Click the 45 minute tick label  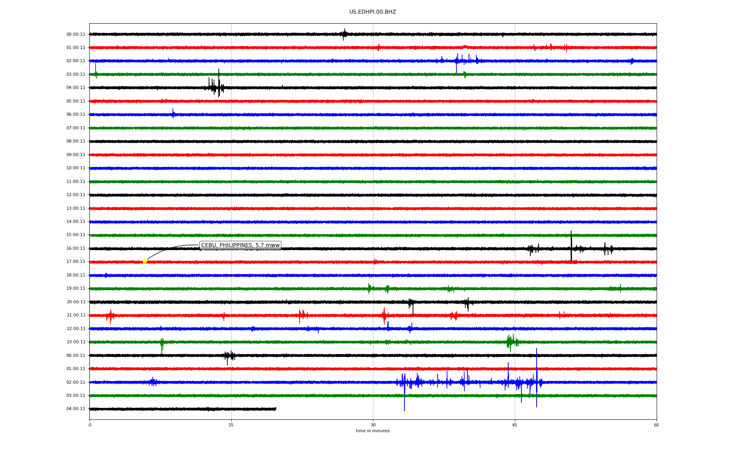point(514,425)
